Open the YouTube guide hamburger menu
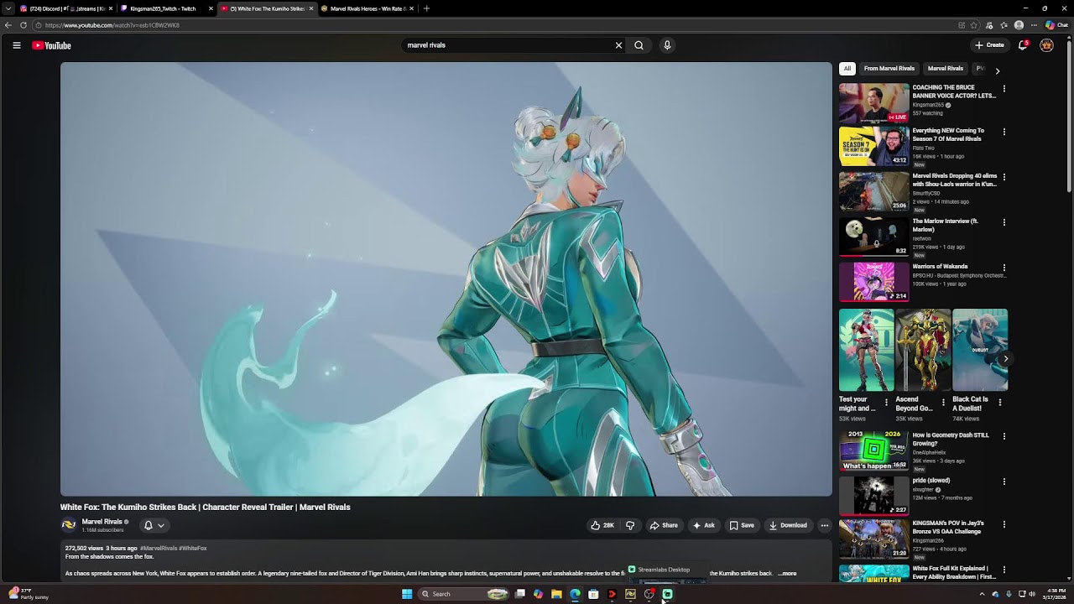Viewport: 1074px width, 604px height. click(16, 45)
